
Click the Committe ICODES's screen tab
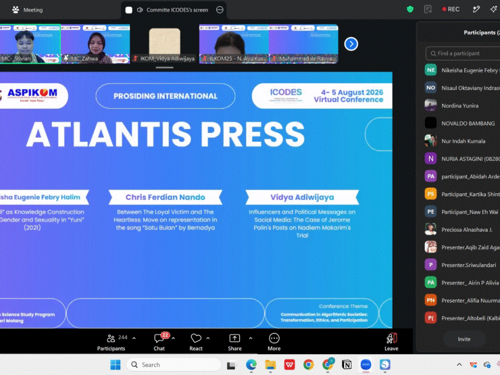(x=174, y=10)
